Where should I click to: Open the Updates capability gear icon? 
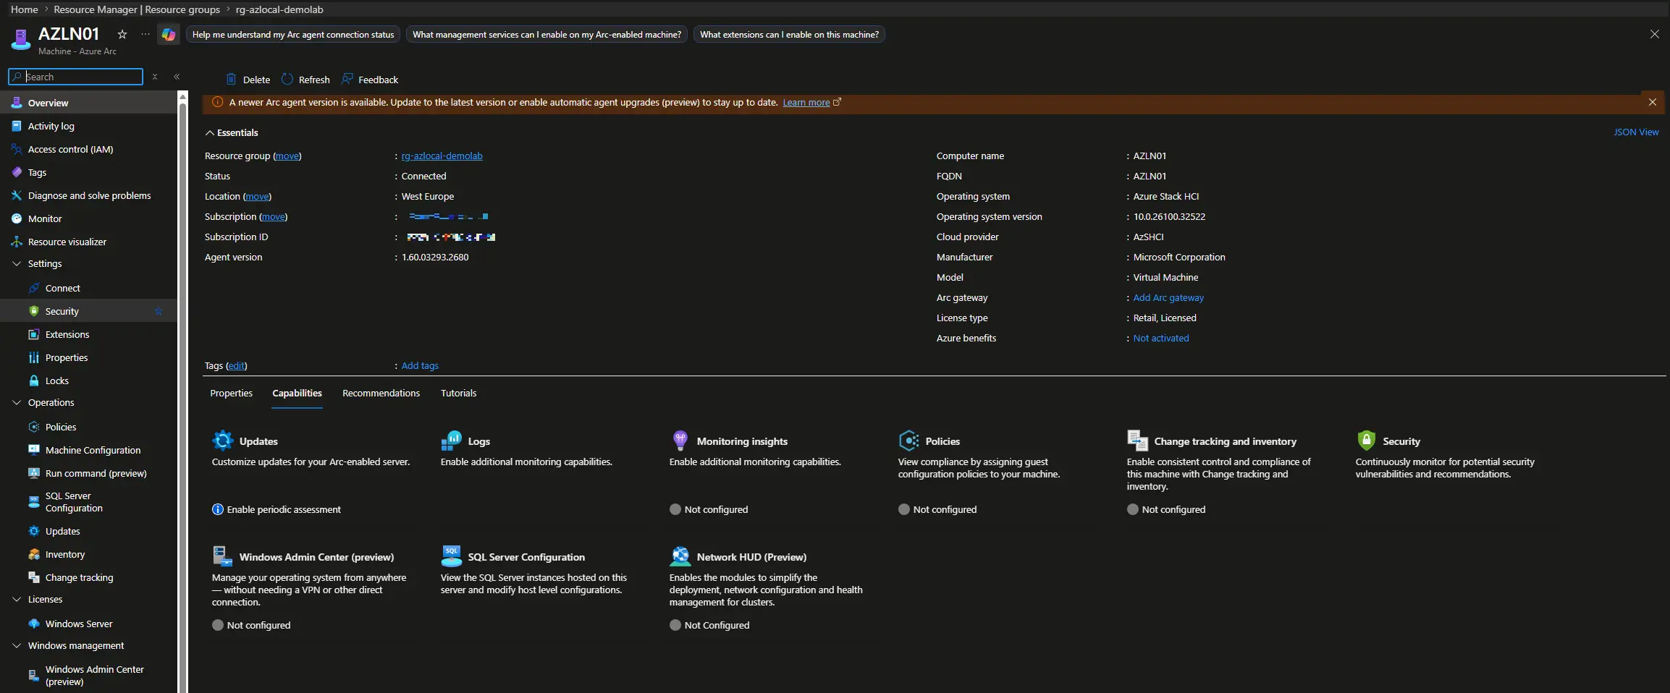point(222,441)
